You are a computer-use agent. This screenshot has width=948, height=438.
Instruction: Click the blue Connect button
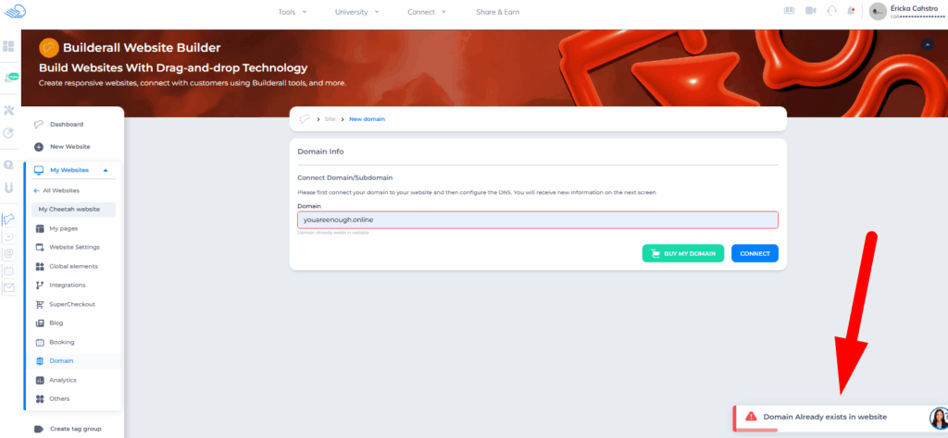(755, 253)
